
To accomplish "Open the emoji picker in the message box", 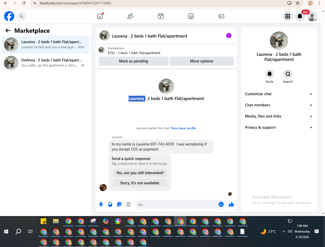I will (221, 204).
